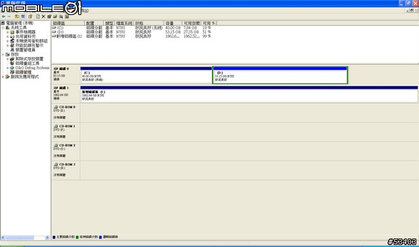This screenshot has height=247, width=419.
Task: Select O&O Defrag Professional tree entry
Action: coord(32,68)
